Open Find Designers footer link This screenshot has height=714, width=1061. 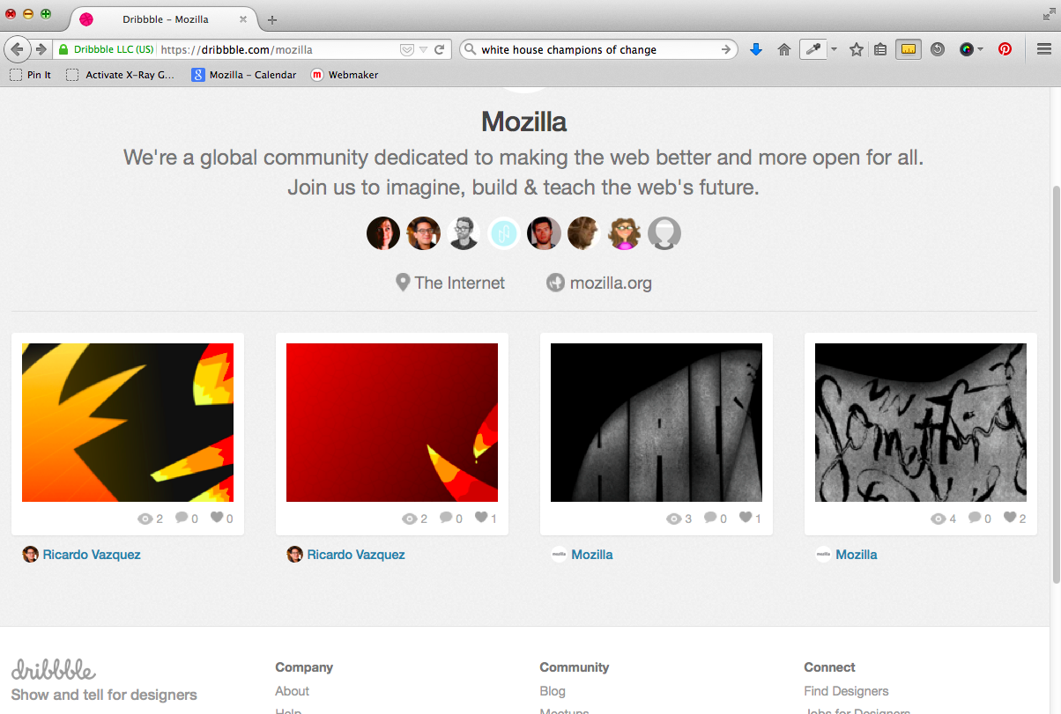(x=846, y=691)
